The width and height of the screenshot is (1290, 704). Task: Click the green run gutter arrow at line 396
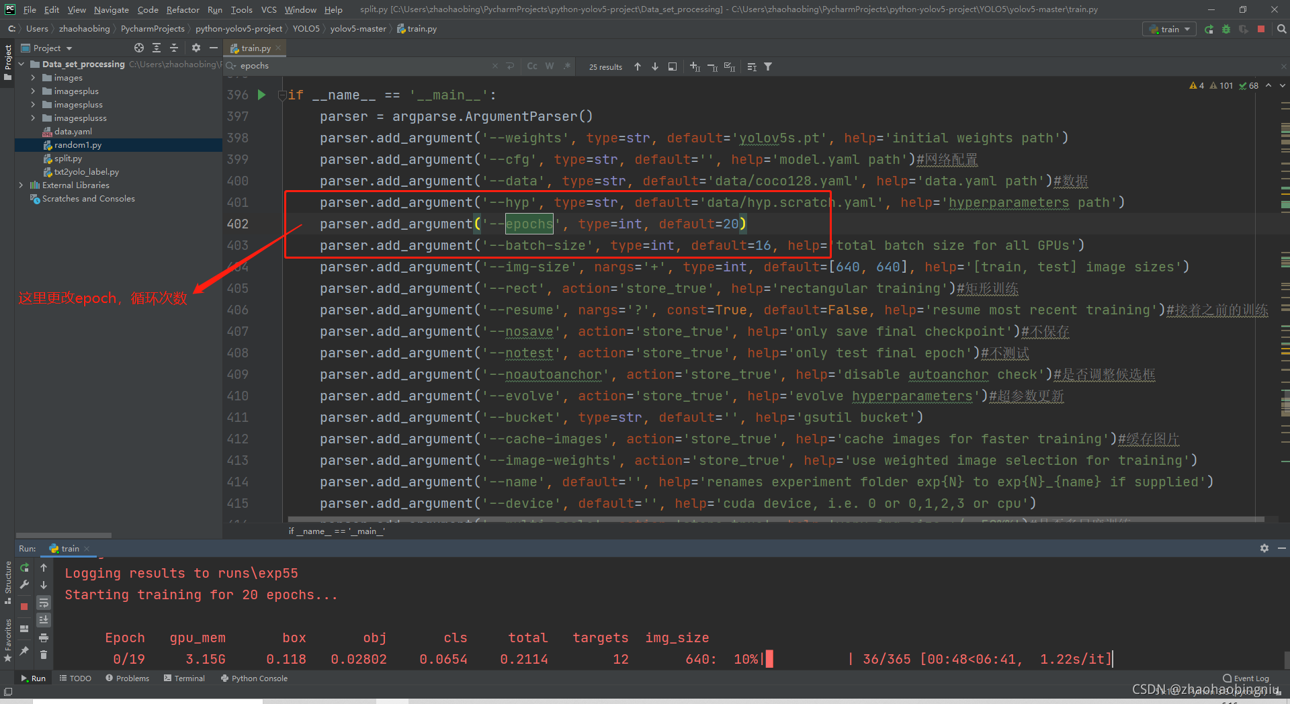pyautogui.click(x=261, y=95)
